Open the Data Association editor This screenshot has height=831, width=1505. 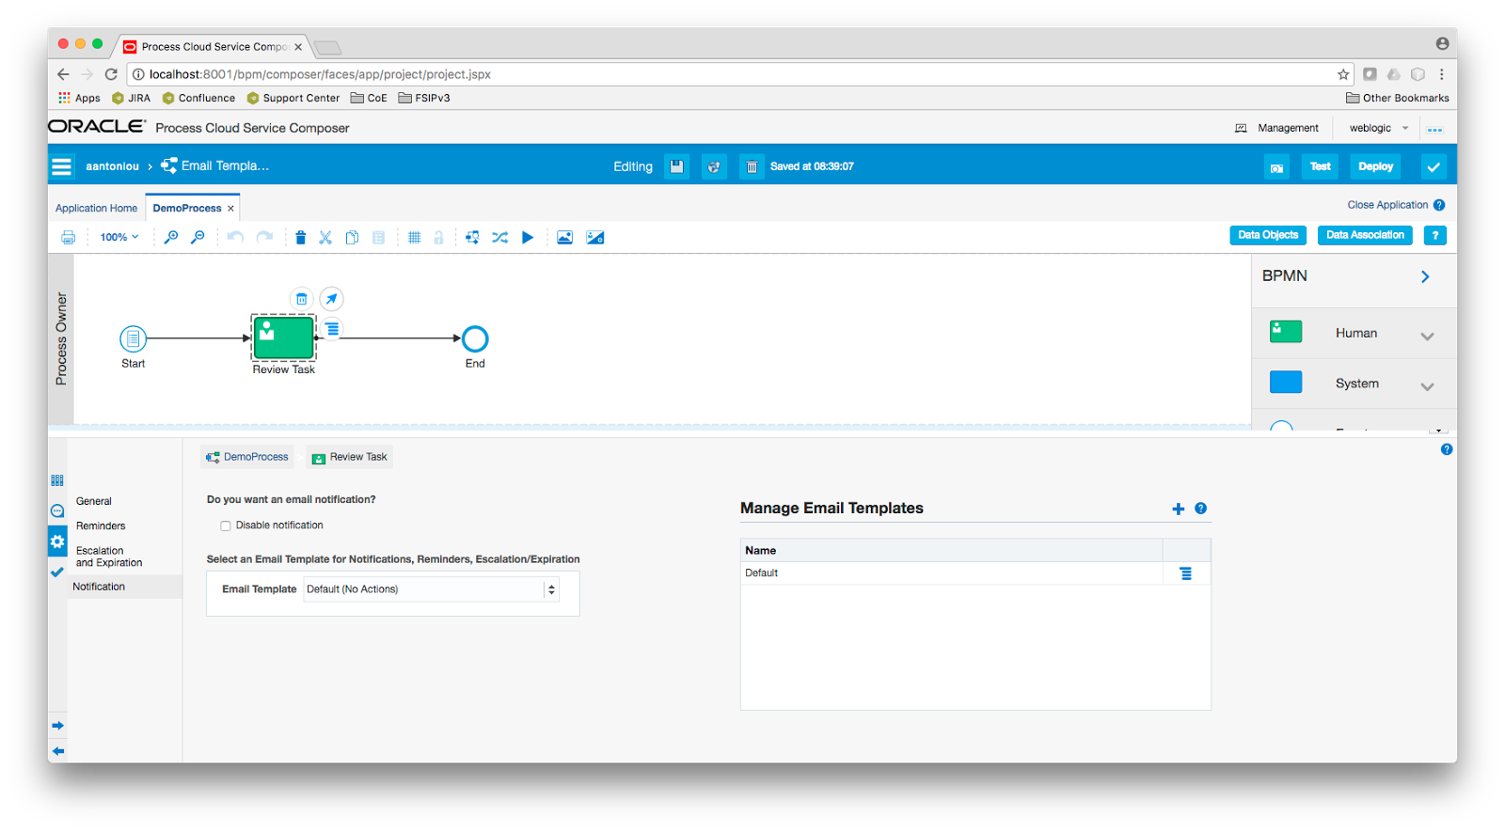click(x=1365, y=235)
